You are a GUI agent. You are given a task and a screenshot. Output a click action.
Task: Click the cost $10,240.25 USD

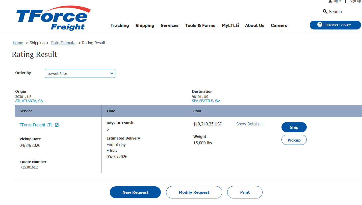(208, 124)
